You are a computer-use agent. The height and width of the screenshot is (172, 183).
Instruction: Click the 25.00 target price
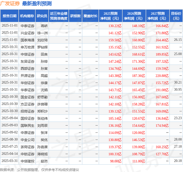pos(178,54)
